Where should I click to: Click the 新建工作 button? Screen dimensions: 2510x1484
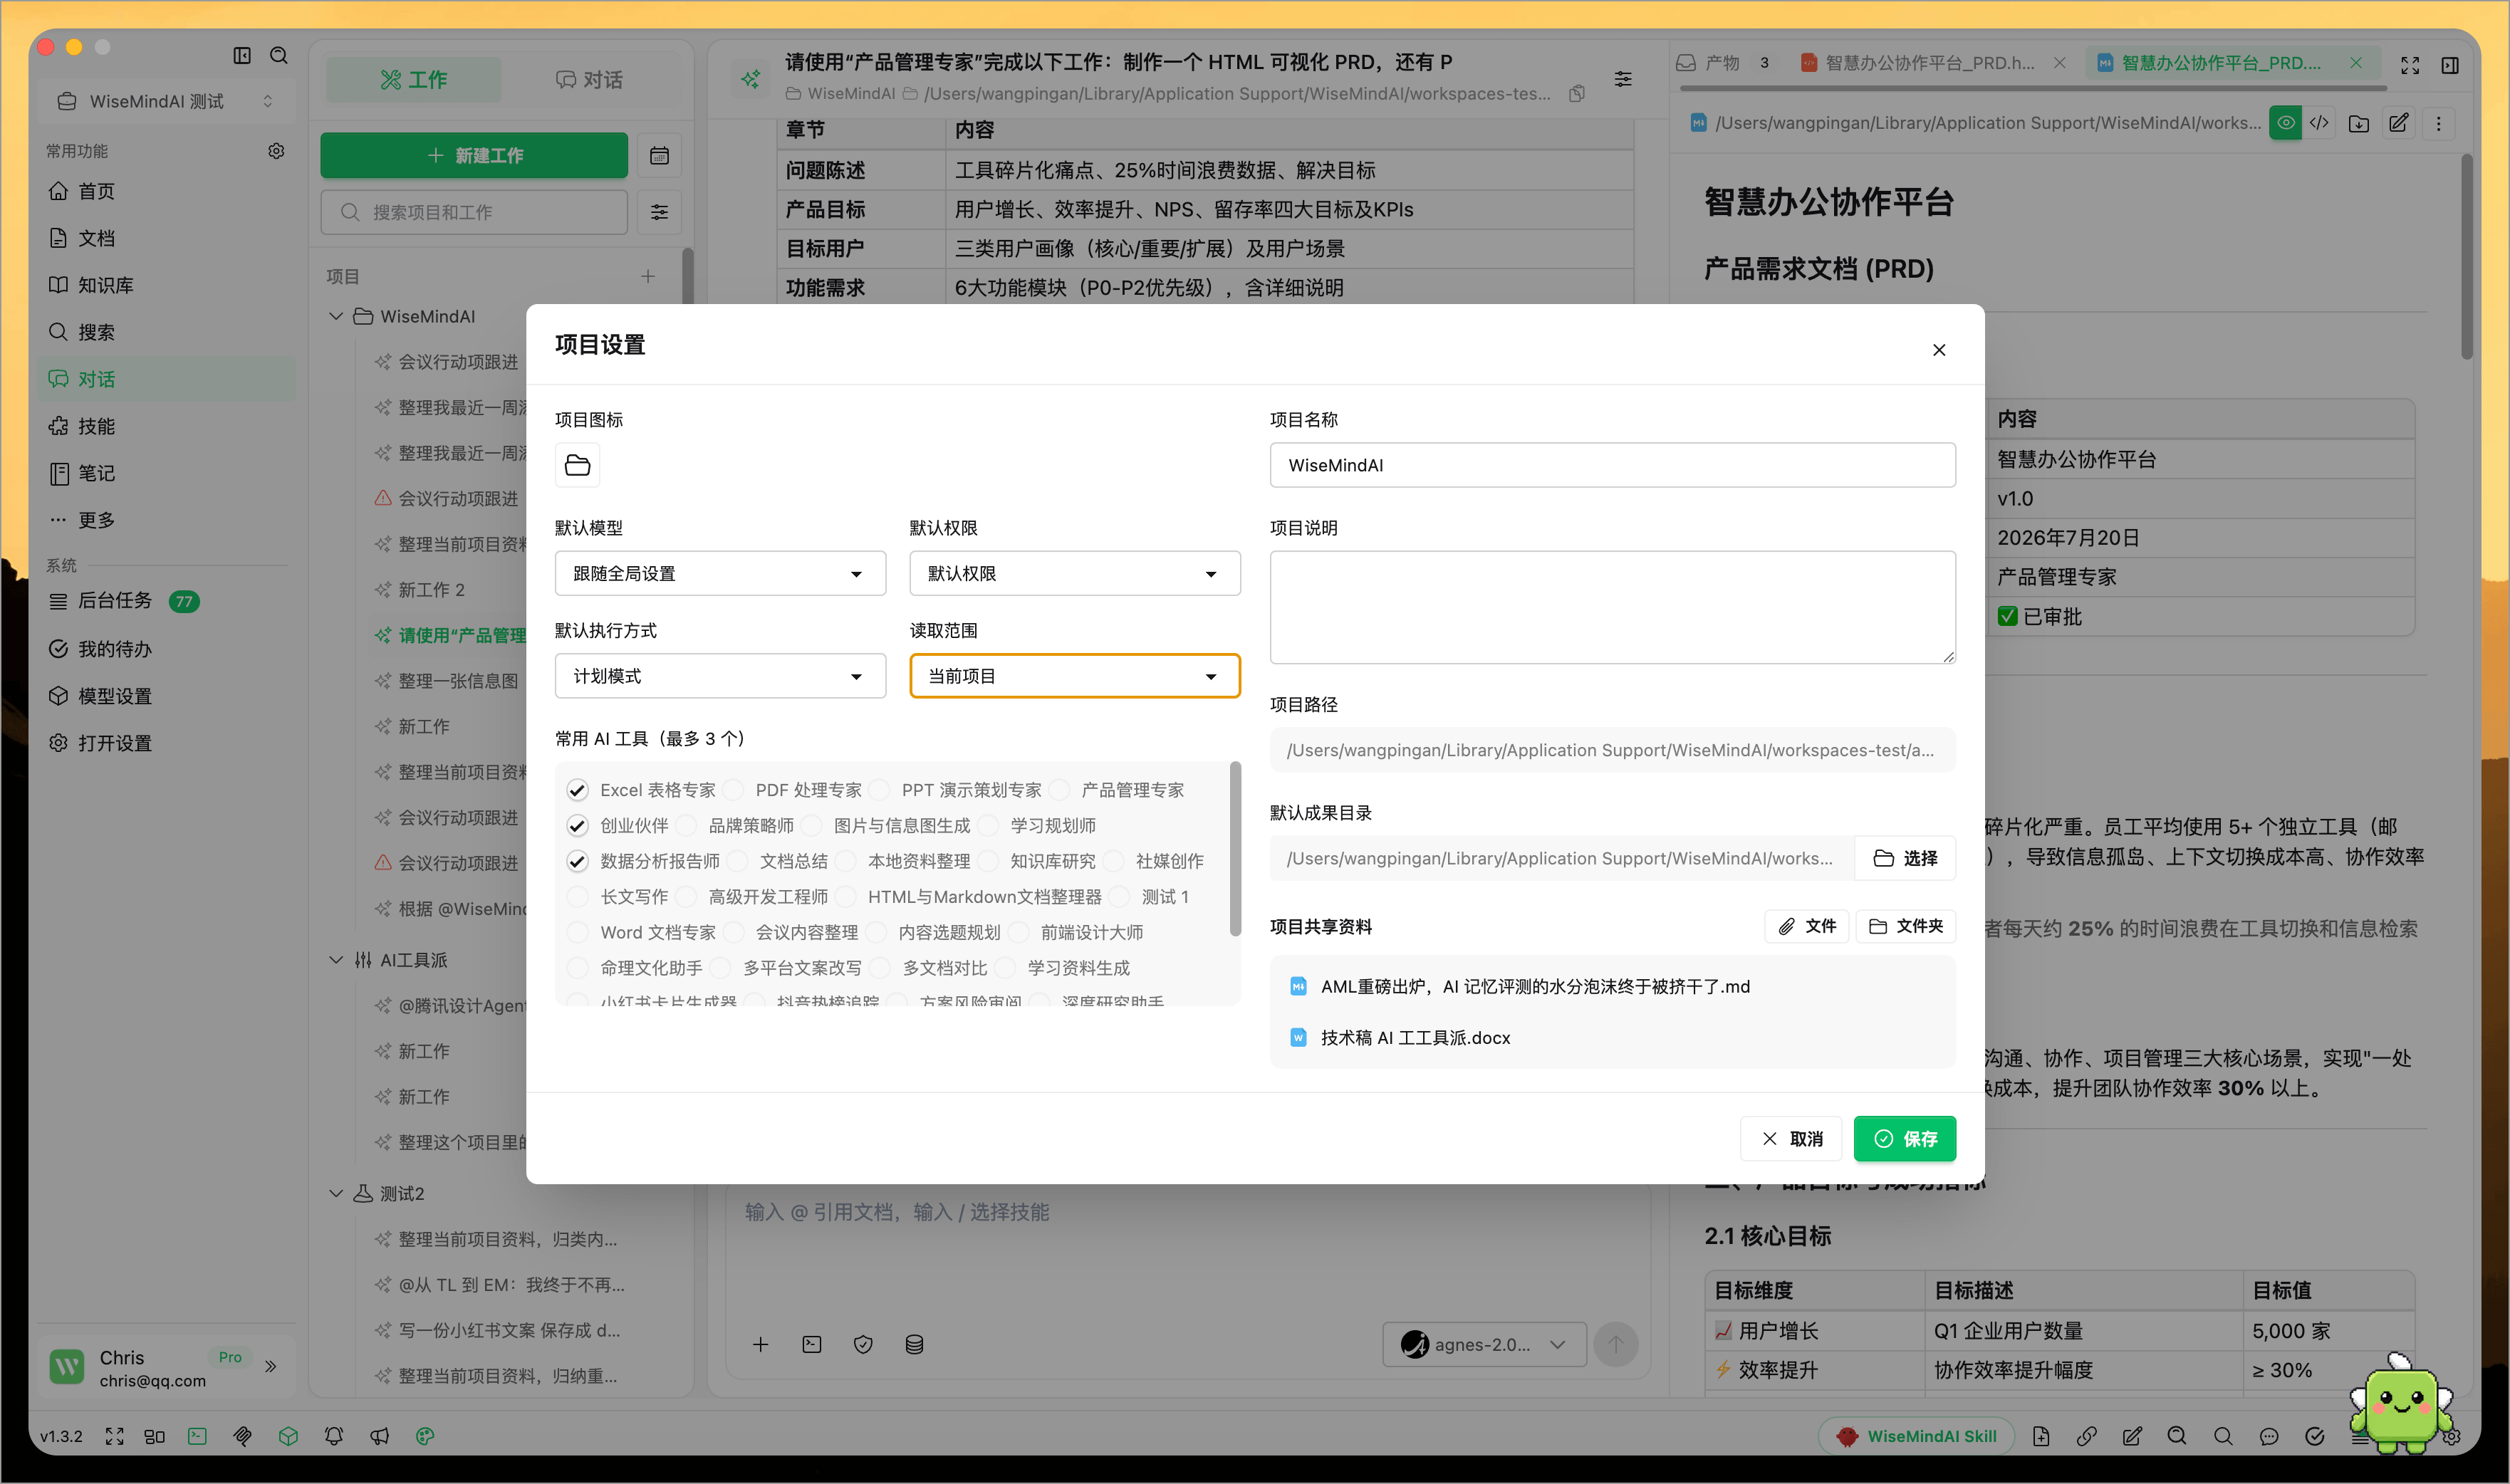(474, 156)
